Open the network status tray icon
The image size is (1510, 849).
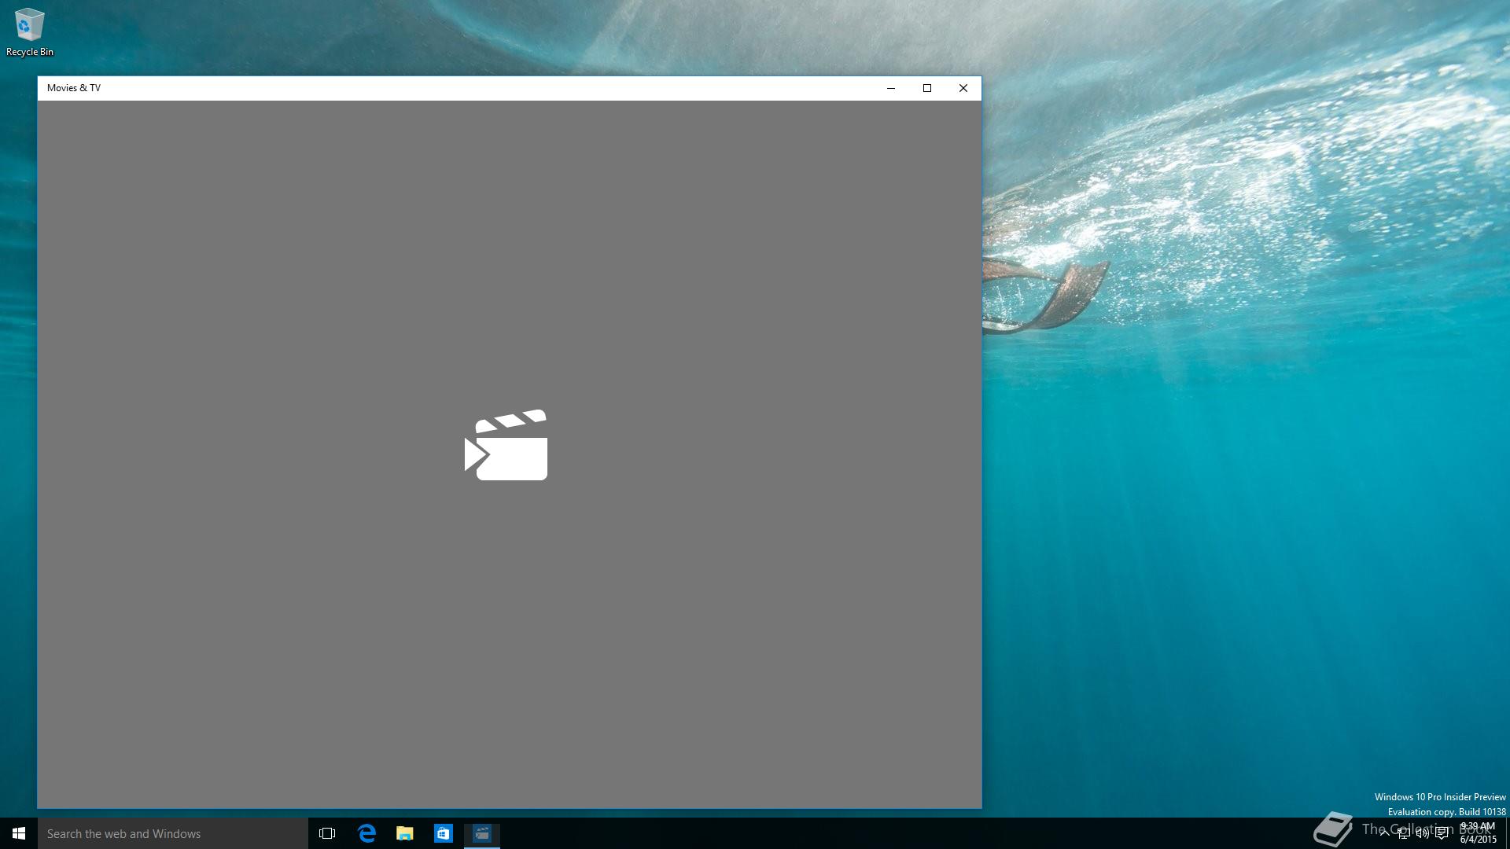point(1403,833)
